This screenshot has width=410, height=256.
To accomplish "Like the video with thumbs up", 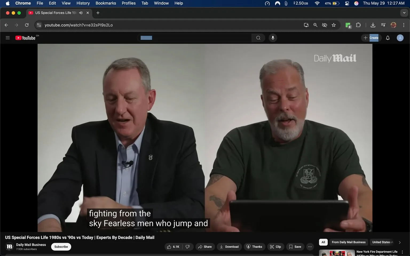I will pos(173,247).
